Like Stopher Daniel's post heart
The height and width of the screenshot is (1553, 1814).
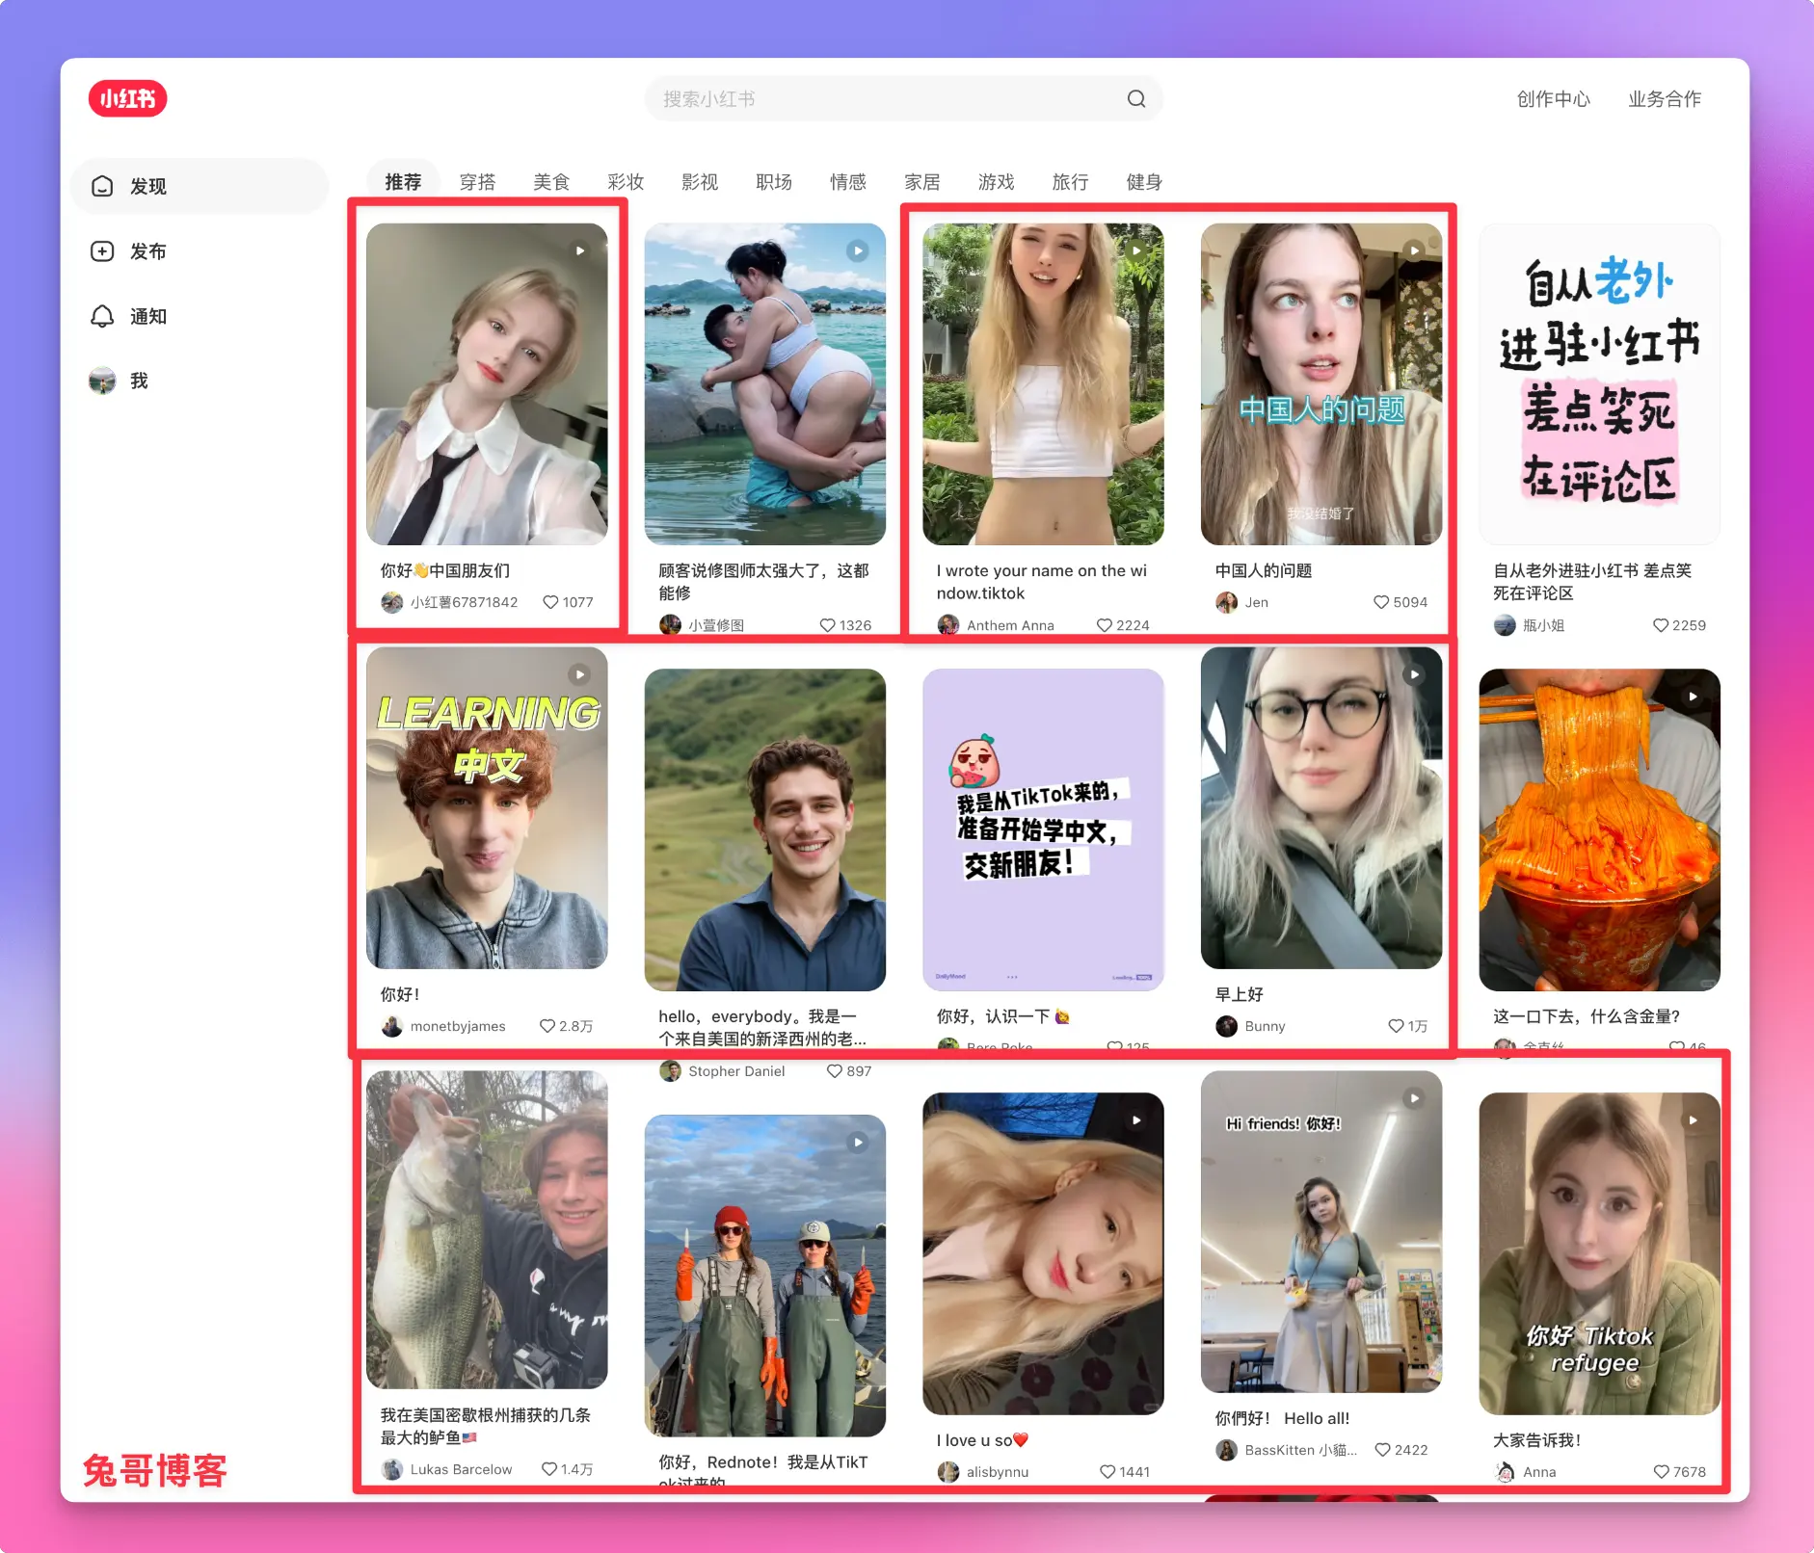(x=835, y=1071)
